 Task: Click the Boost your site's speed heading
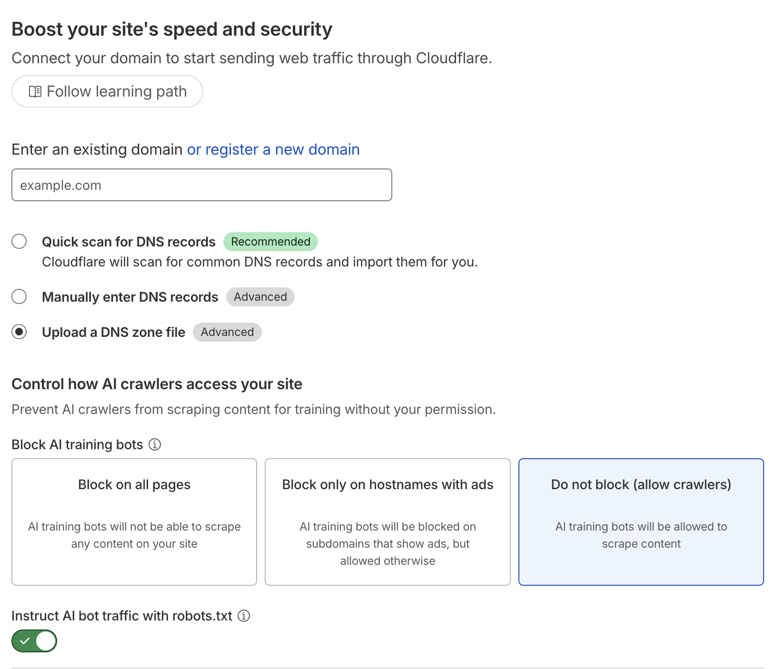(172, 29)
